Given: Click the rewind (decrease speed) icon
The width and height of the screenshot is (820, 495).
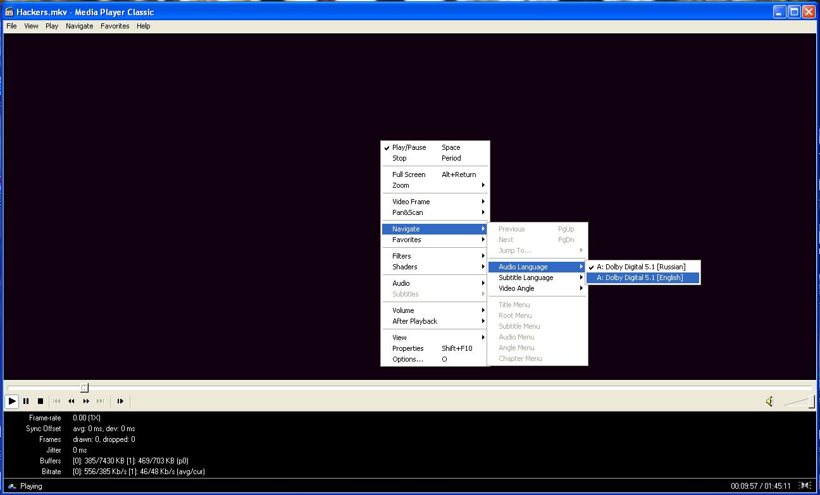Looking at the screenshot, I should pyautogui.click(x=71, y=401).
